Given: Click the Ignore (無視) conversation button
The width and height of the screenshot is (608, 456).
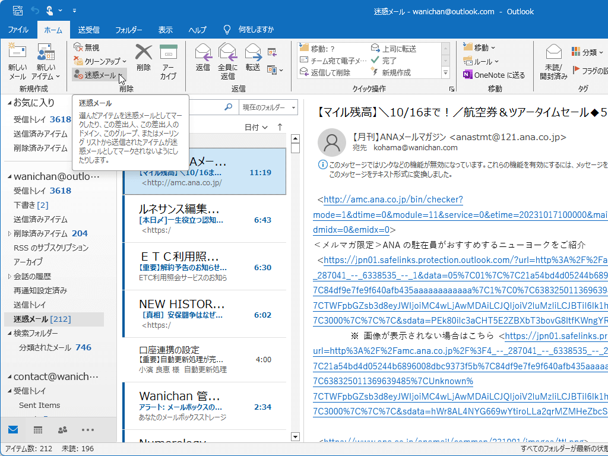Looking at the screenshot, I should (87, 47).
